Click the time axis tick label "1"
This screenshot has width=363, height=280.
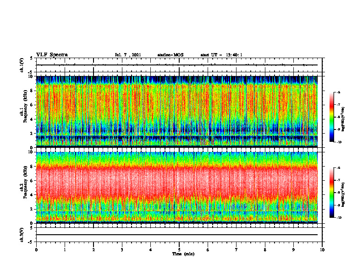[65, 250]
